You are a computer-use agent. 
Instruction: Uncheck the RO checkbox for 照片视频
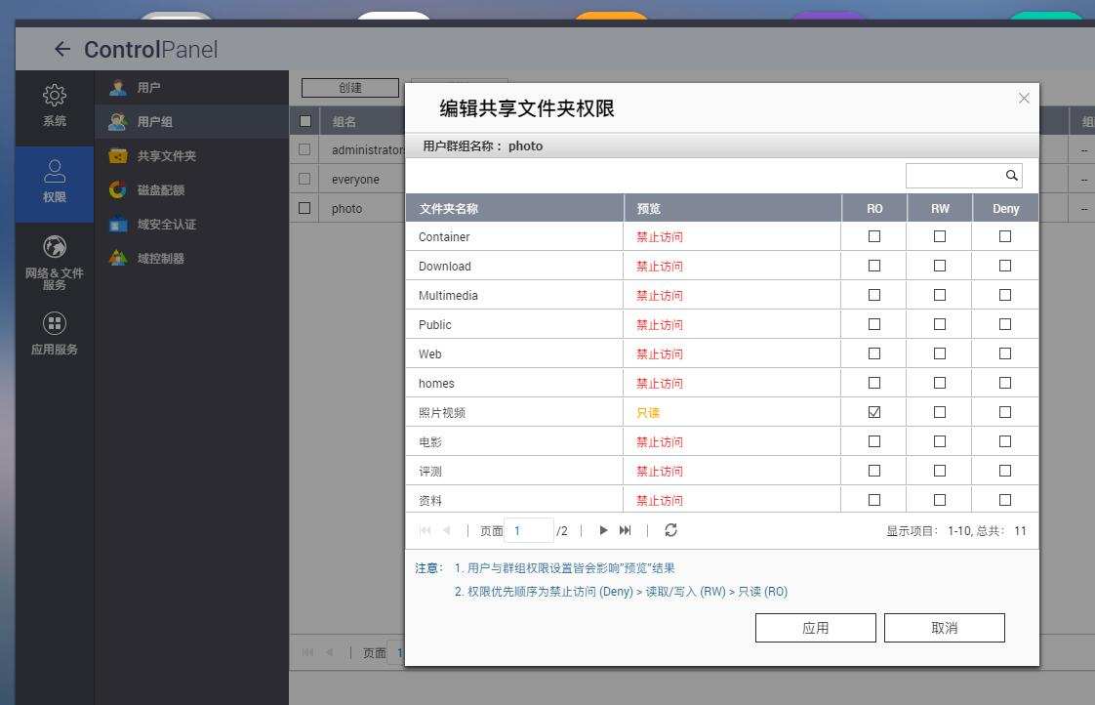(873, 411)
